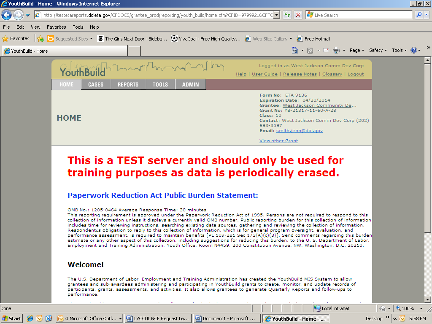Select the CASES navigation tab
This screenshot has height=324, width=432.
click(96, 84)
